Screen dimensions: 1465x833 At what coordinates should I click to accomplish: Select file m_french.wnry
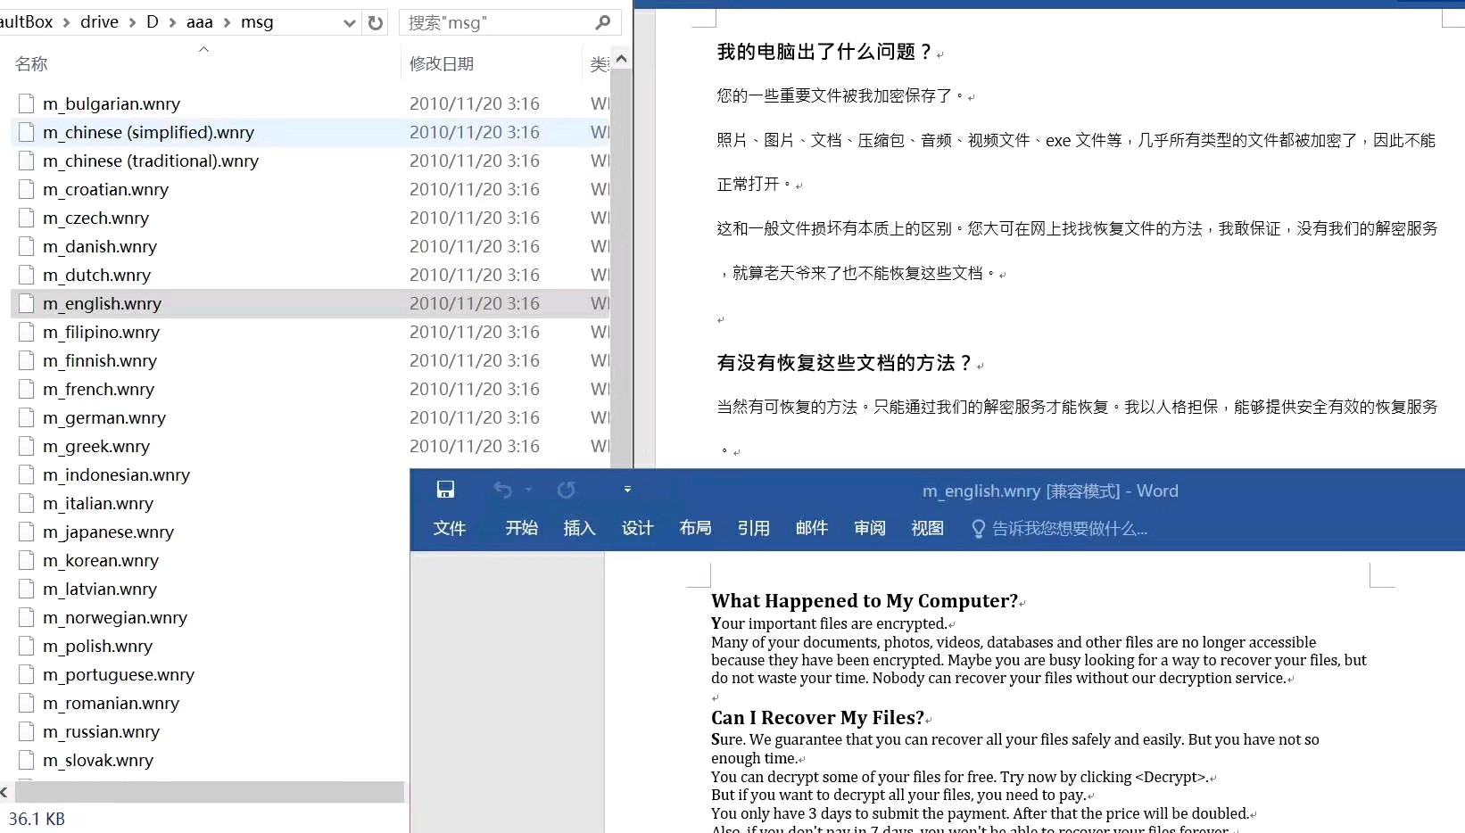98,389
